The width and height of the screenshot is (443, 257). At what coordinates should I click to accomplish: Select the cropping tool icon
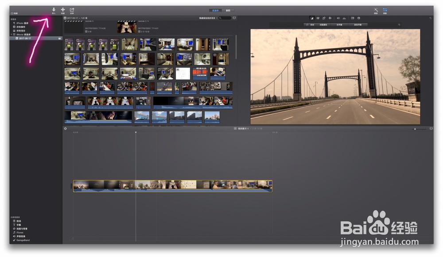tap(324, 18)
